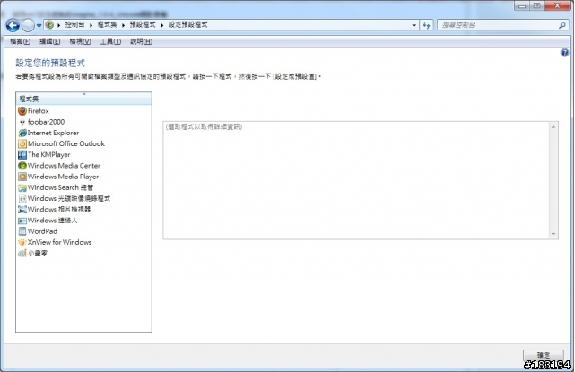
Task: Select the Windows Search 總管 entry text
Action: [60, 187]
